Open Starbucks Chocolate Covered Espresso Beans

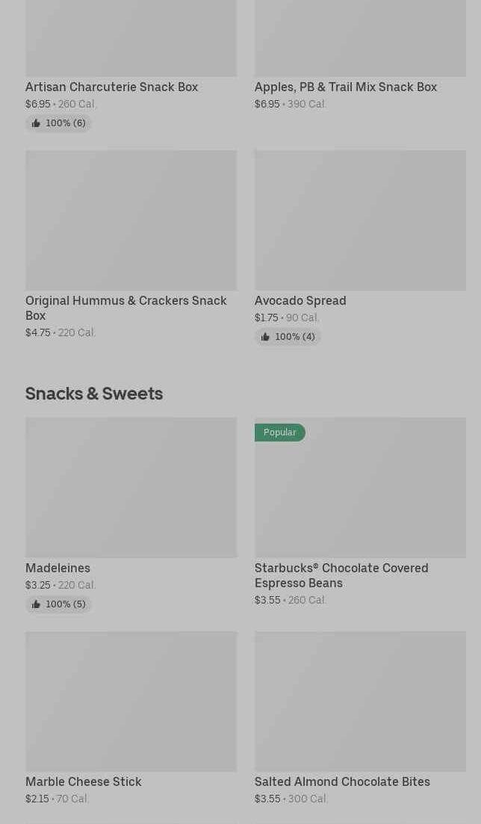click(x=341, y=575)
